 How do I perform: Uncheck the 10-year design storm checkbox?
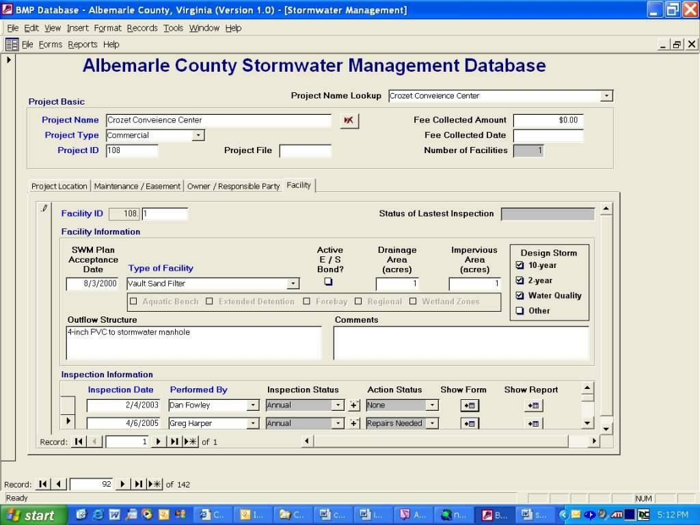(520, 265)
